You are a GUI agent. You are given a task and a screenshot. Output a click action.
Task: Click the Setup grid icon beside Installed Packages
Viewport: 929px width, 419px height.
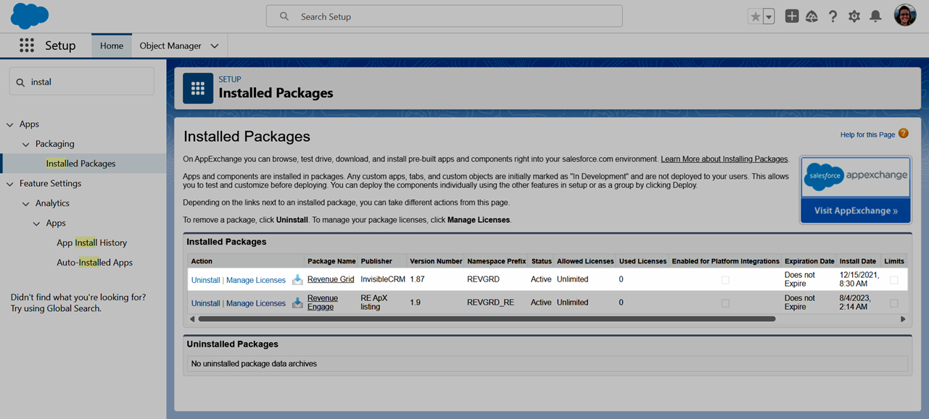[x=198, y=88]
